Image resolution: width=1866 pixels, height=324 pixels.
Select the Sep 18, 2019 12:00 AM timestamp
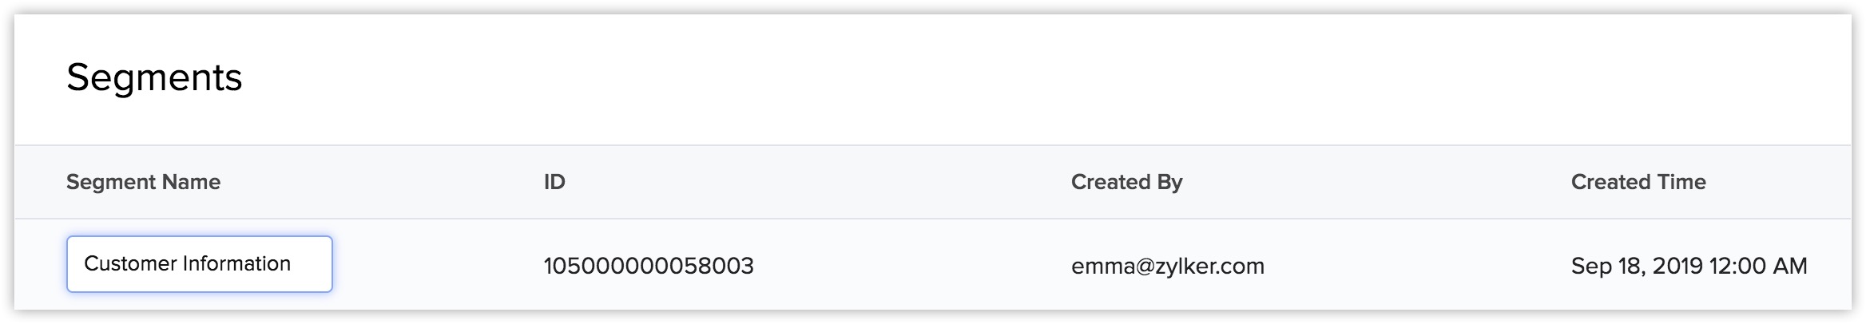[1689, 266]
